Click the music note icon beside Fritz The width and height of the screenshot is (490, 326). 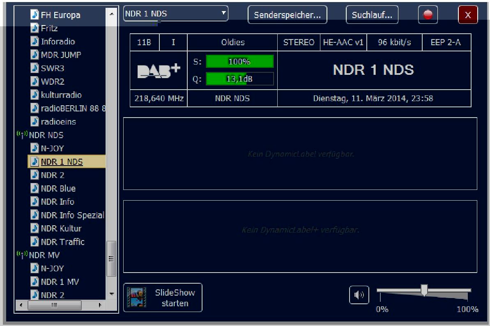pos(35,28)
